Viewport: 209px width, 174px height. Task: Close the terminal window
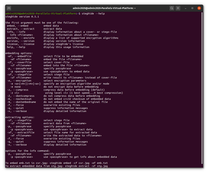pos(199,8)
